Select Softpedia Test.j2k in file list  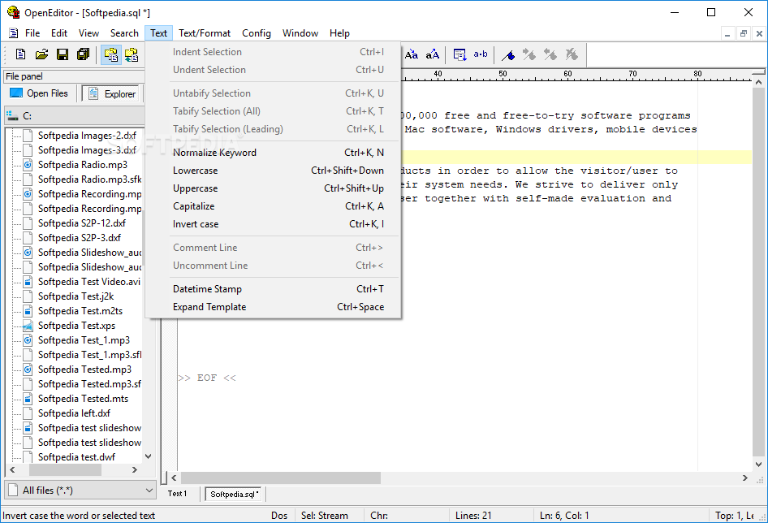76,296
